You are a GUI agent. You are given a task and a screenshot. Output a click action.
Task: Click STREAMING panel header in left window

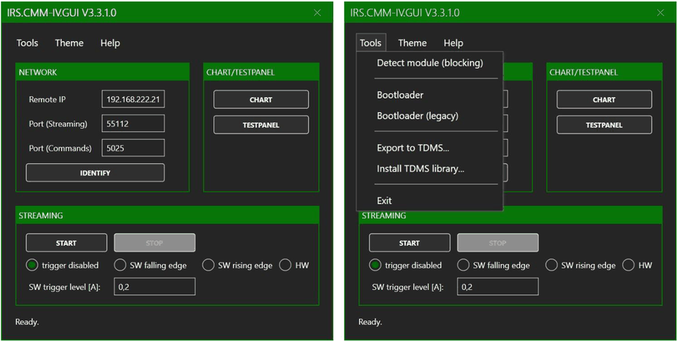(x=167, y=215)
